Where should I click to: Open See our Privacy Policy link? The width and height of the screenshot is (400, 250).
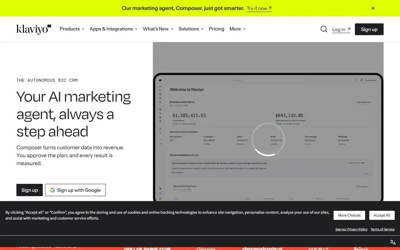351,229
